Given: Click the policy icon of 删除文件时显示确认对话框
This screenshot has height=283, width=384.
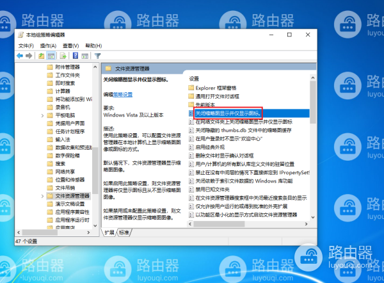Looking at the screenshot, I should pos(191,156).
